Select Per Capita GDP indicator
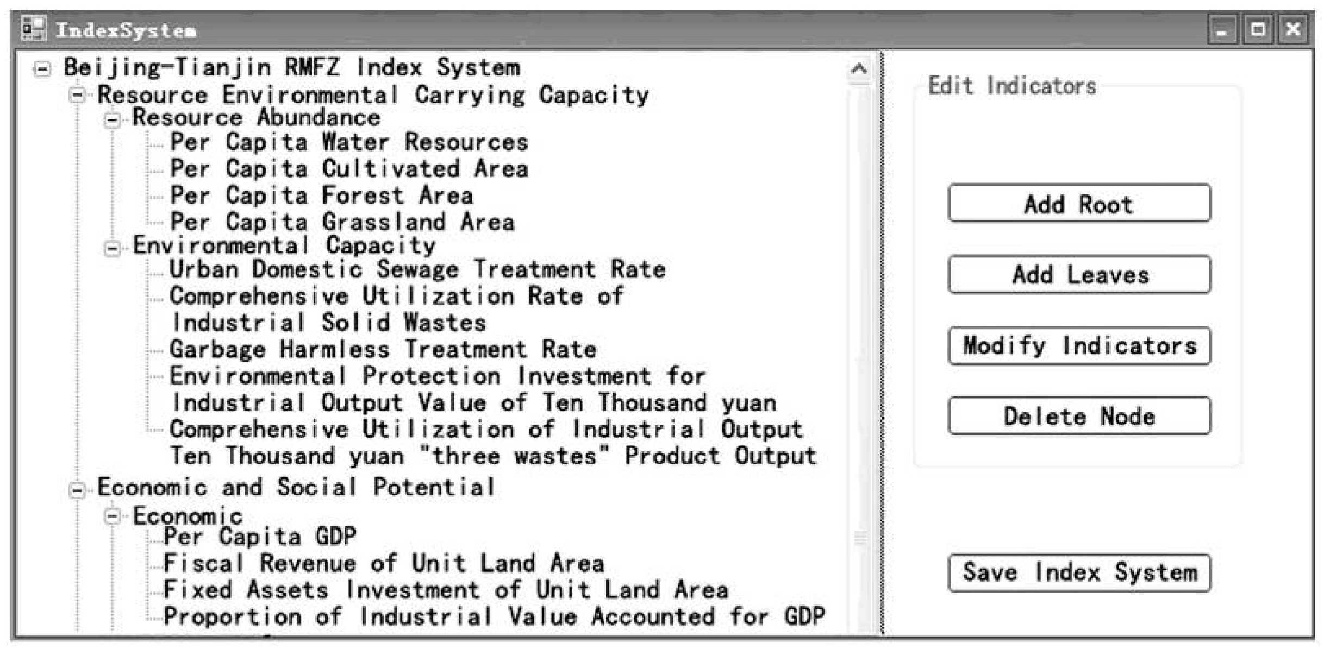The width and height of the screenshot is (1324, 649). click(260, 537)
